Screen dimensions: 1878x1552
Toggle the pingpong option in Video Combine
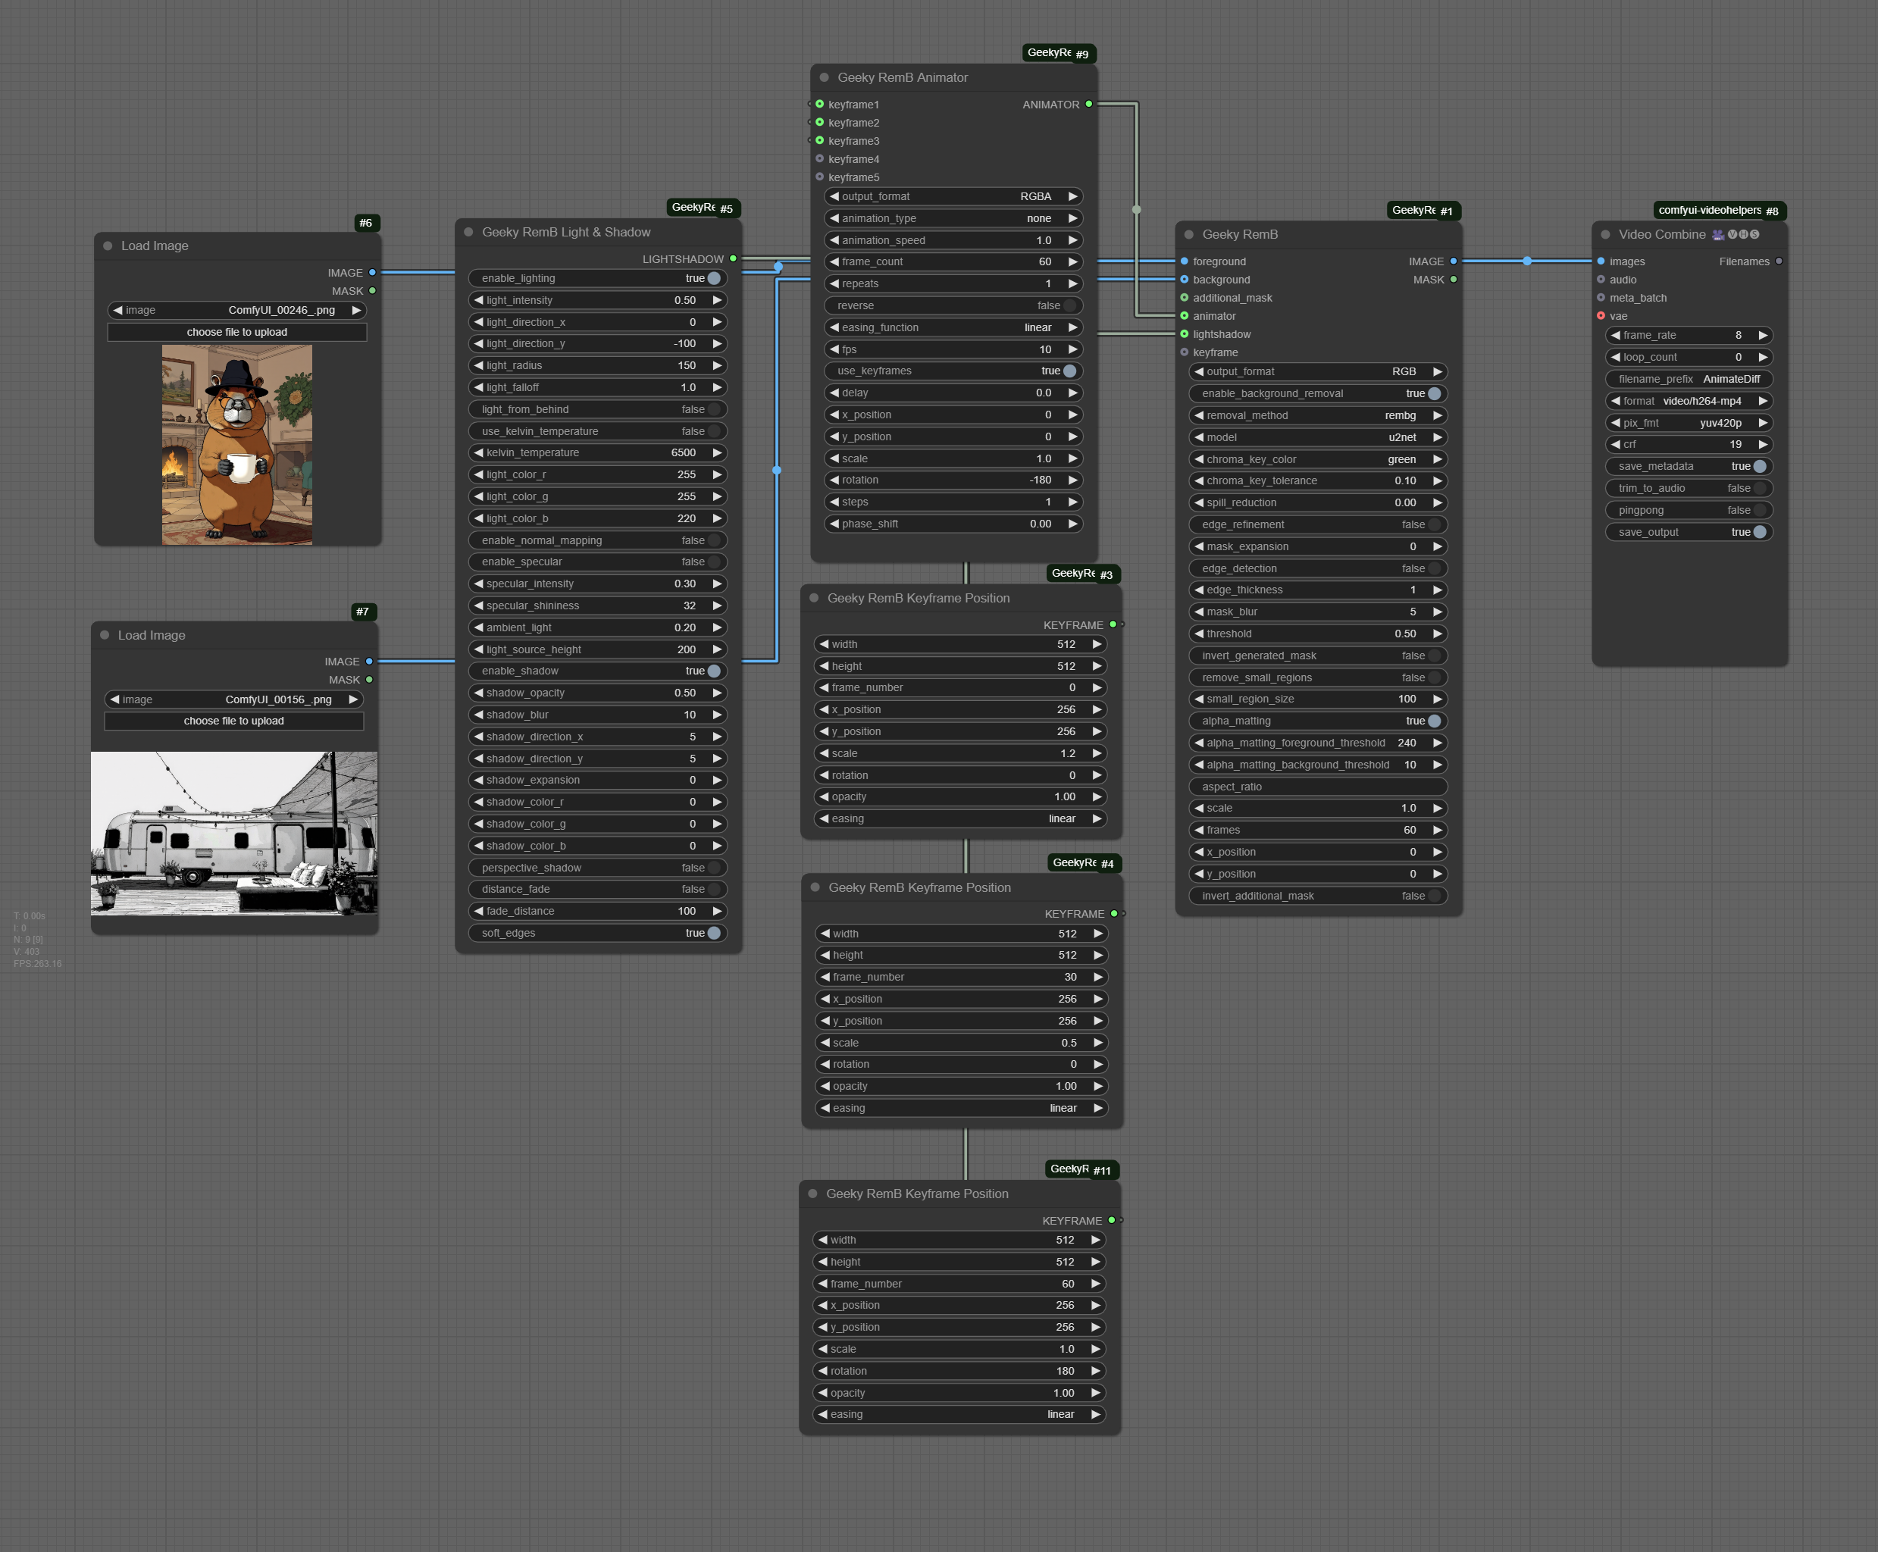1758,511
